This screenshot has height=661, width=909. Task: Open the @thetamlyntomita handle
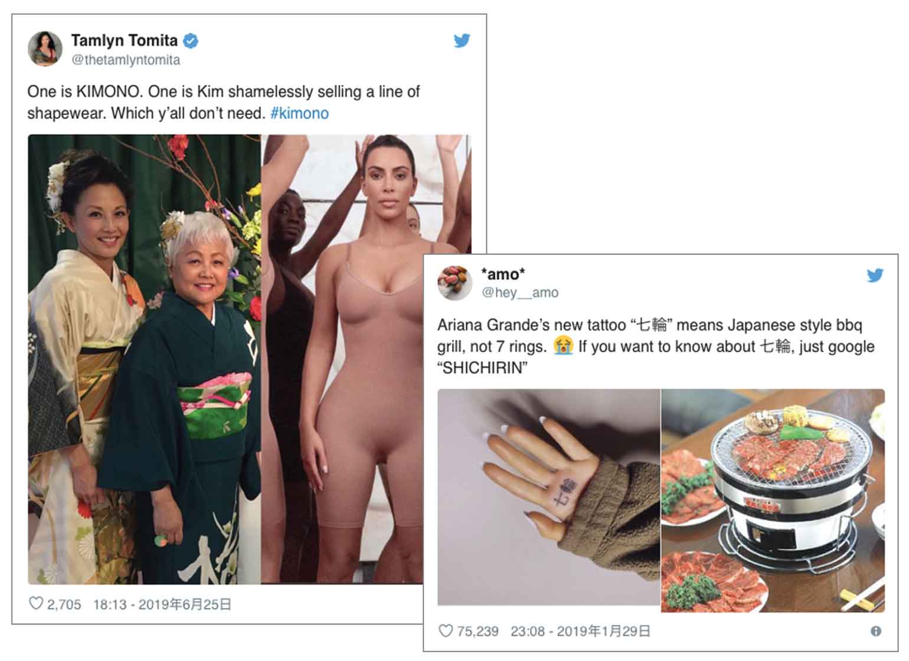(x=126, y=60)
